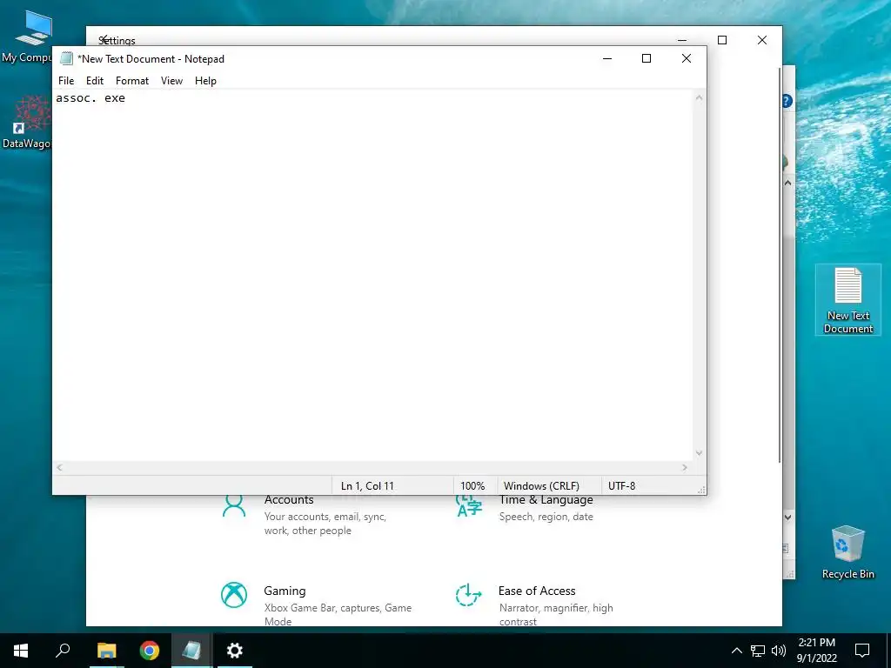Launch Google Chrome from the taskbar
The height and width of the screenshot is (668, 891).
[150, 651]
